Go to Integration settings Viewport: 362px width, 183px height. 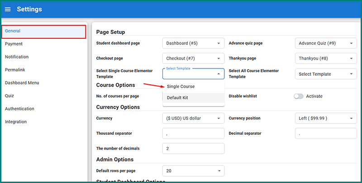[x=16, y=122]
